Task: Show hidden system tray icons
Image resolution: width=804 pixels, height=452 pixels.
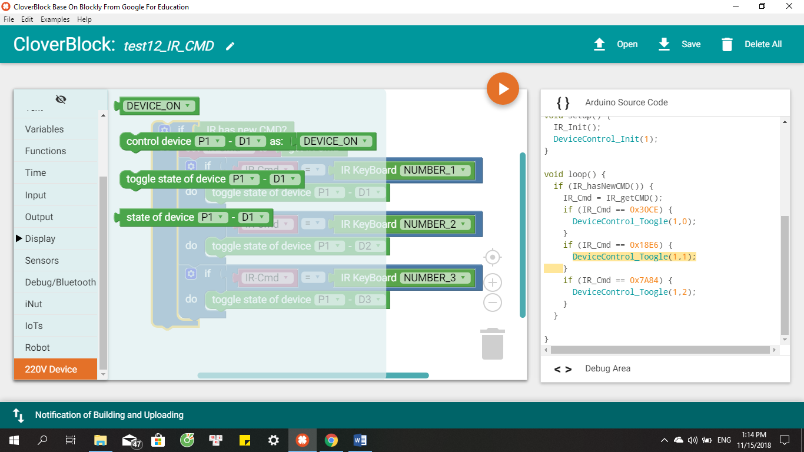Action: pos(665,440)
